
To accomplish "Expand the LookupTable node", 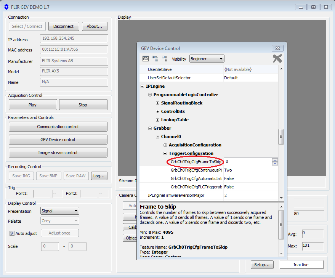I will pyautogui.click(x=157, y=120).
